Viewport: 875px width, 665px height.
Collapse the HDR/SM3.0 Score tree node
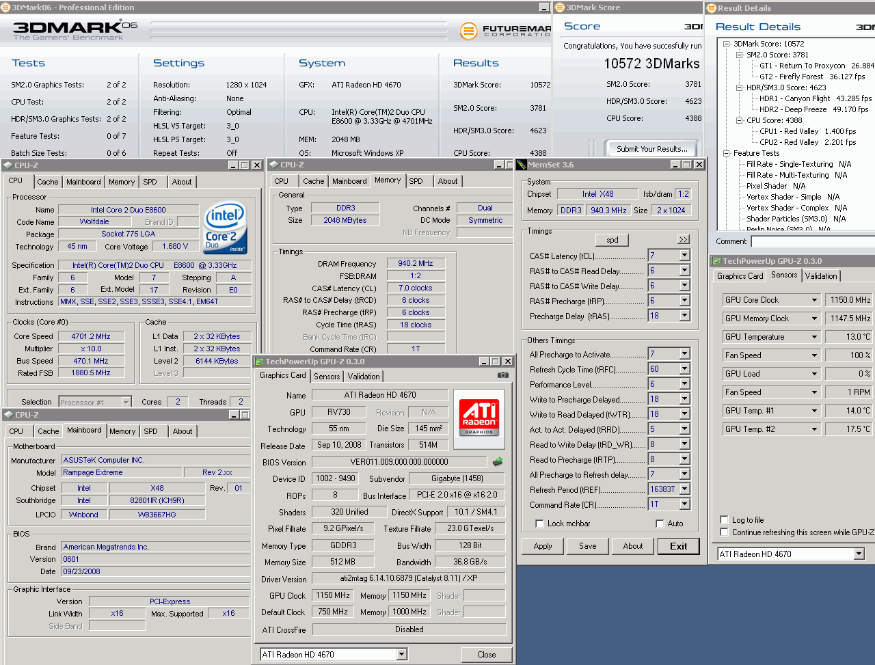point(740,87)
